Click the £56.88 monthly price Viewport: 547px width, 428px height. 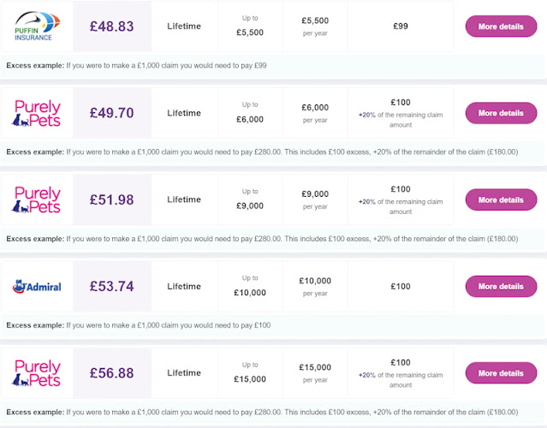(112, 373)
